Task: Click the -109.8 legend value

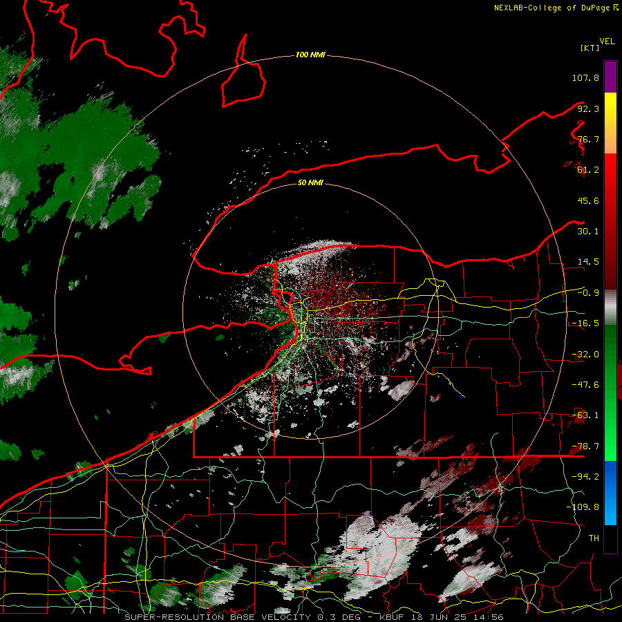Action: 583,507
